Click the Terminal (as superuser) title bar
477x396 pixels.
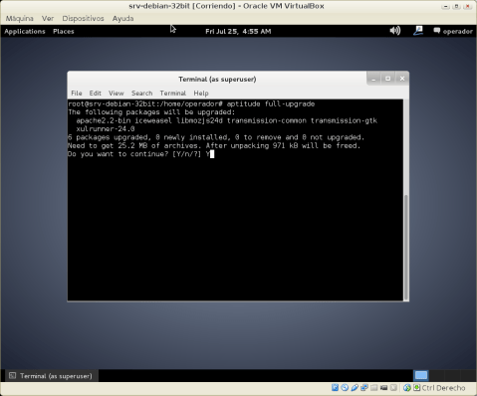click(x=217, y=80)
